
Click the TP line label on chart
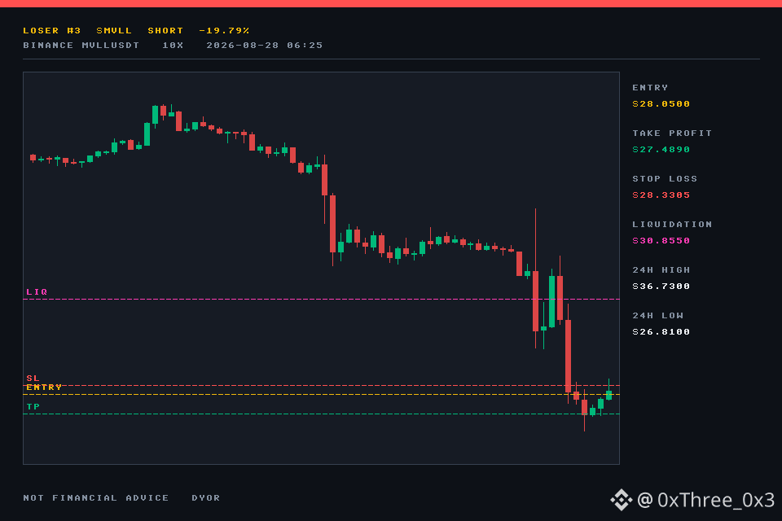point(33,407)
